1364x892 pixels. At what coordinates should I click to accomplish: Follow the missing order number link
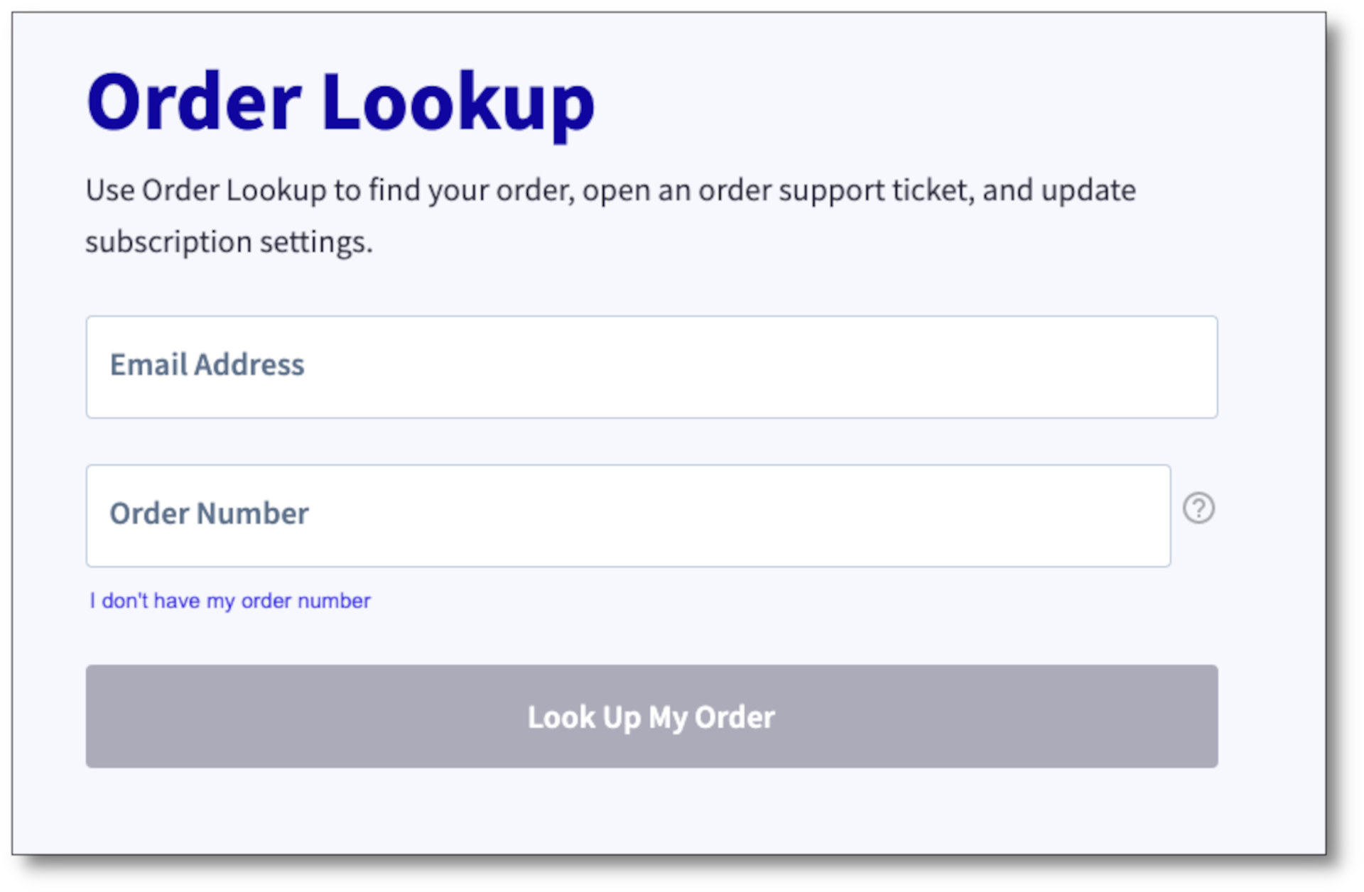pyautogui.click(x=230, y=601)
